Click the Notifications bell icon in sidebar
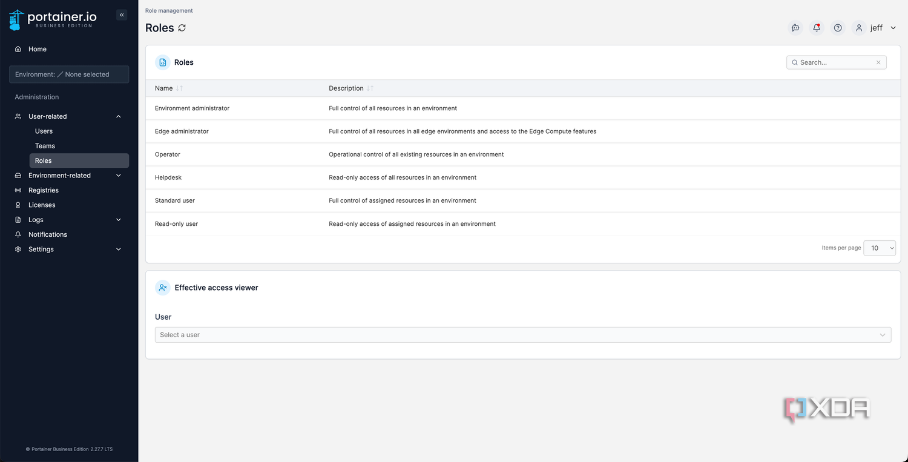The width and height of the screenshot is (908, 462). click(18, 234)
